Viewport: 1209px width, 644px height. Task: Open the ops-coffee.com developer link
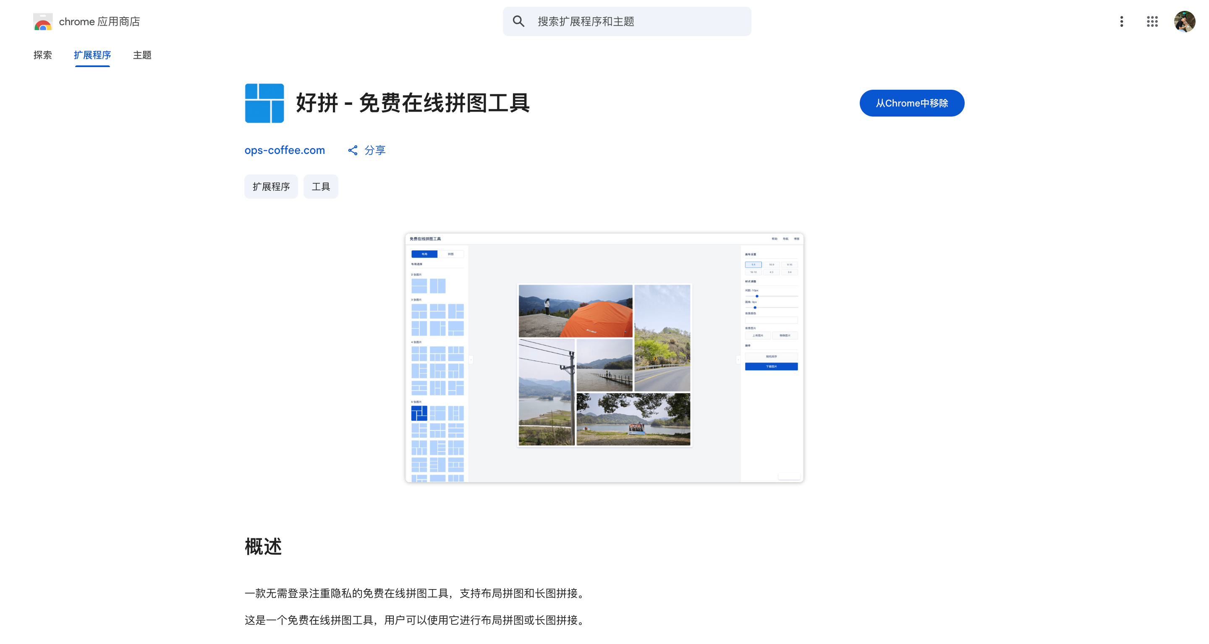(x=285, y=150)
